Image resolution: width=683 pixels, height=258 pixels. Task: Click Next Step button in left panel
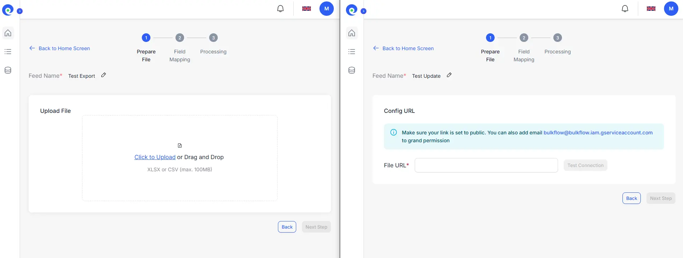point(317,227)
